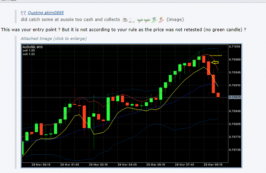Click the quoted text "did catch some at aussie"
266x173 pixels.
click(x=47, y=20)
